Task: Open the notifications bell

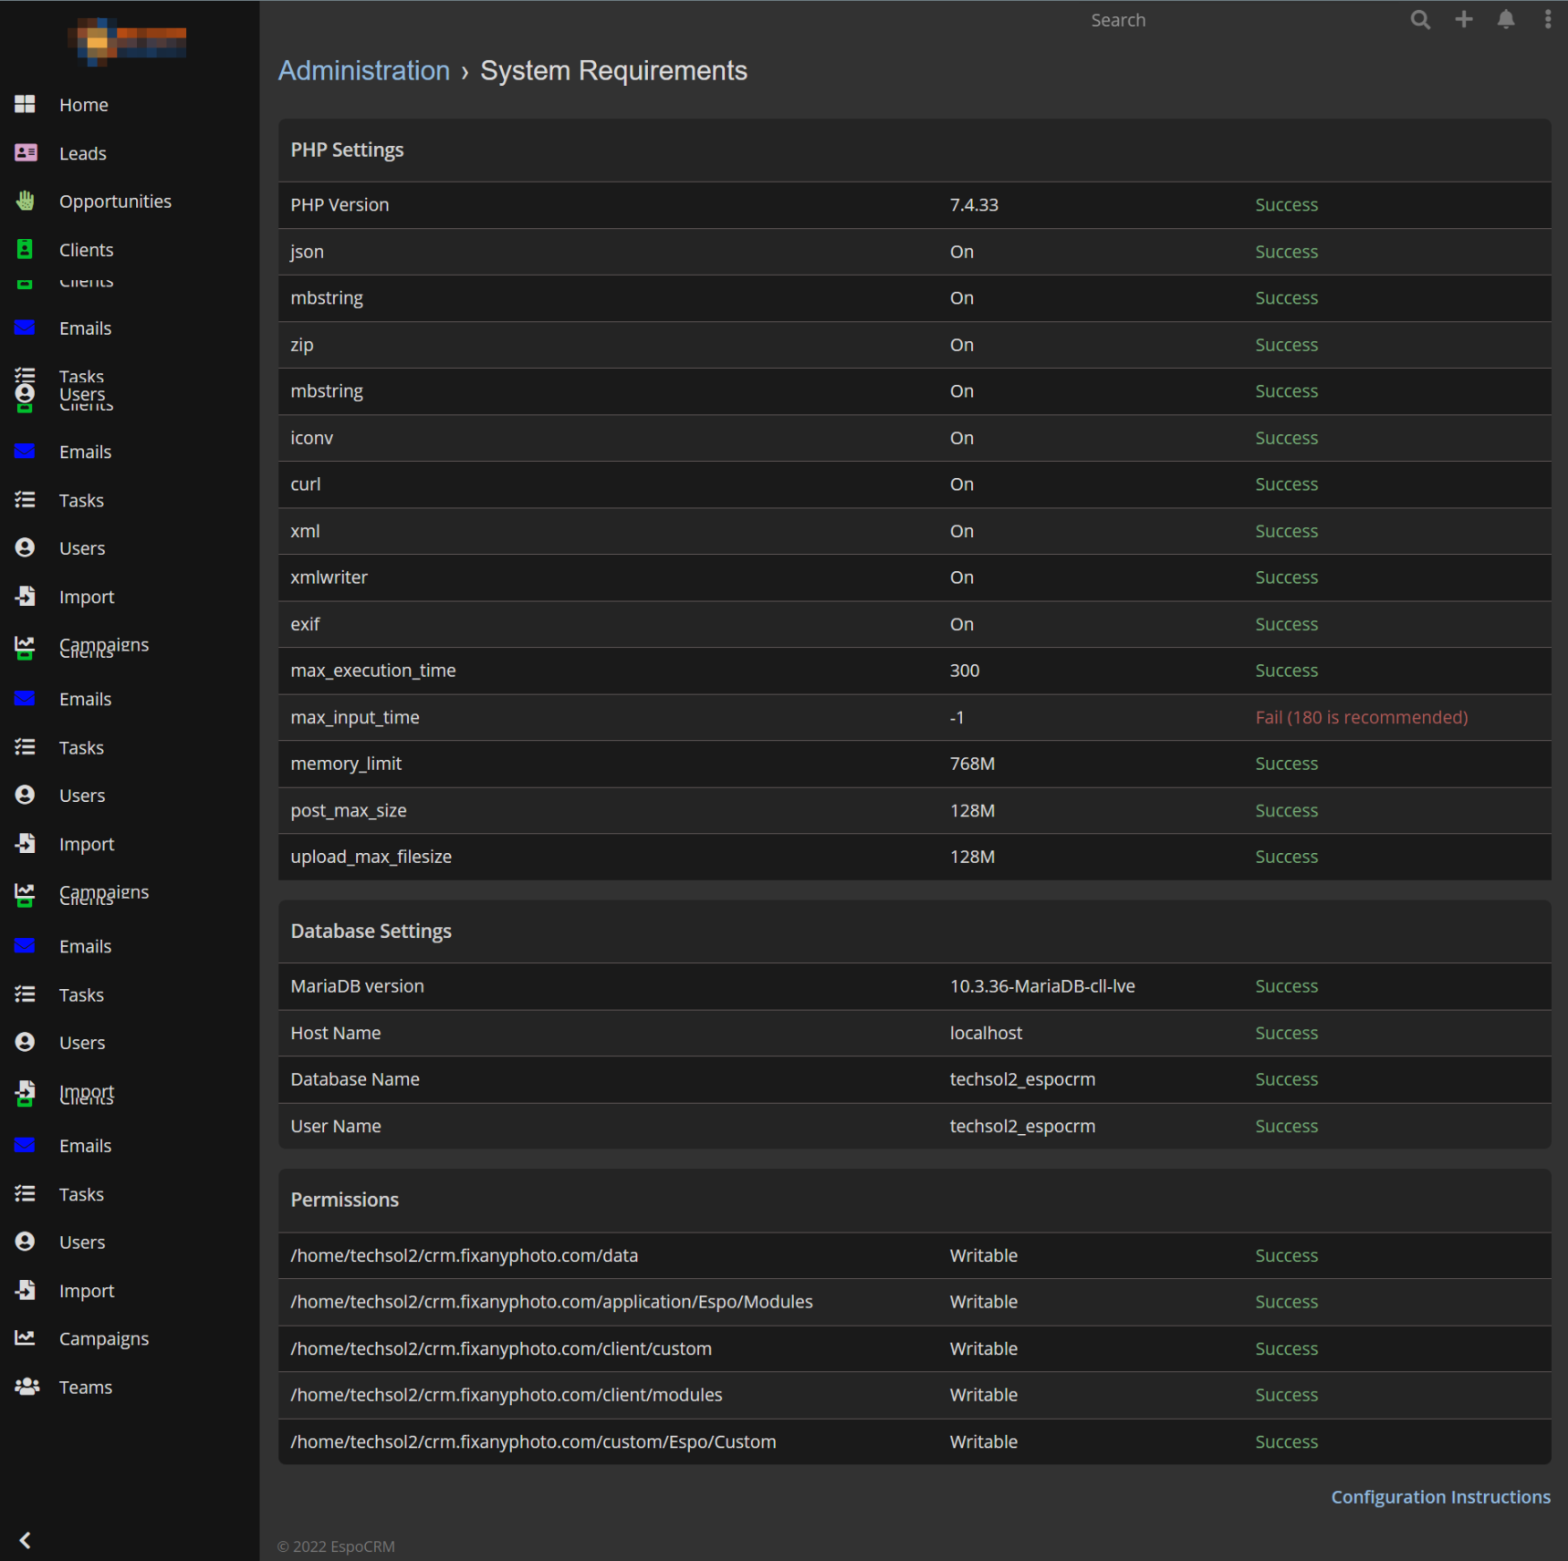Action: coord(1506,20)
